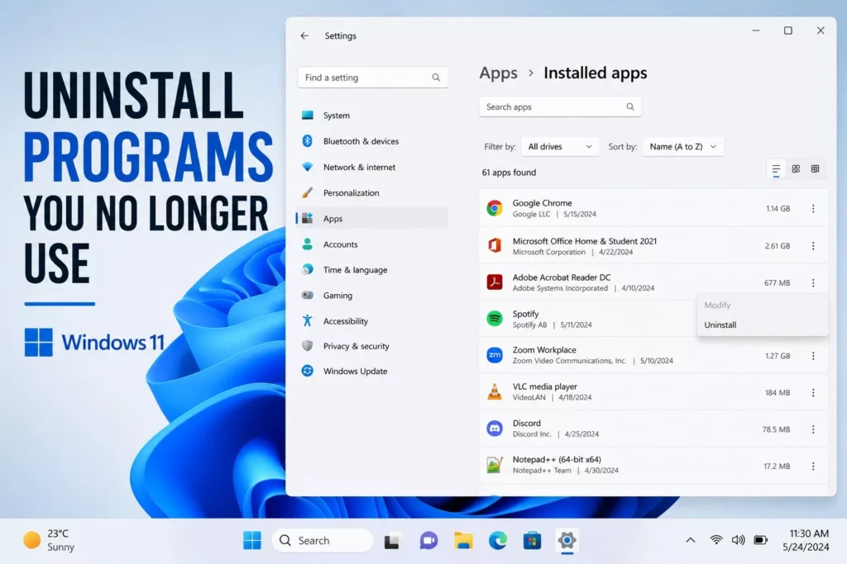Click the Settings gear on taskbar
This screenshot has width=847, height=564.
point(567,540)
